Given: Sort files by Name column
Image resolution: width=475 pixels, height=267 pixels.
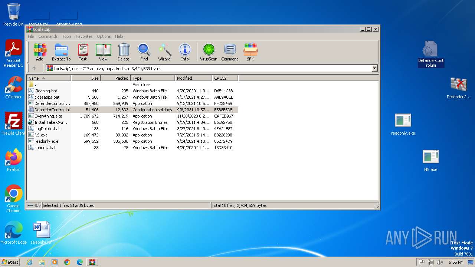Looking at the screenshot, I should click(x=49, y=78).
